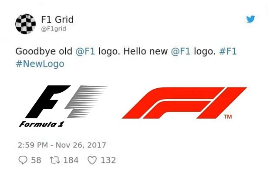The width and height of the screenshot is (270, 174).
Task: Like the tweet with the heart icon
Action: coord(92,160)
